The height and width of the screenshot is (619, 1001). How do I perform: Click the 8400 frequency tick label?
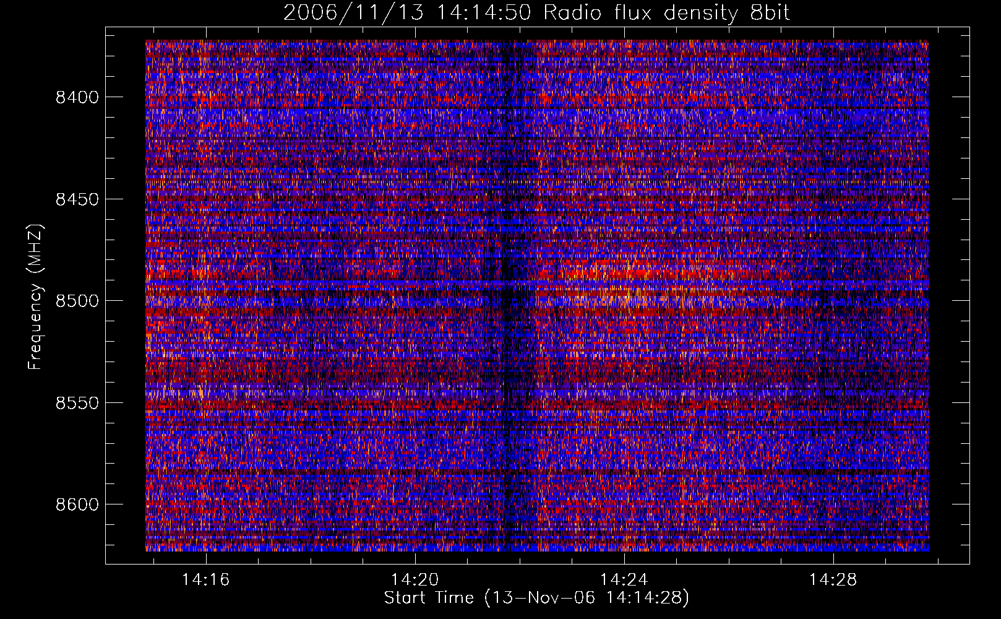click(x=77, y=97)
